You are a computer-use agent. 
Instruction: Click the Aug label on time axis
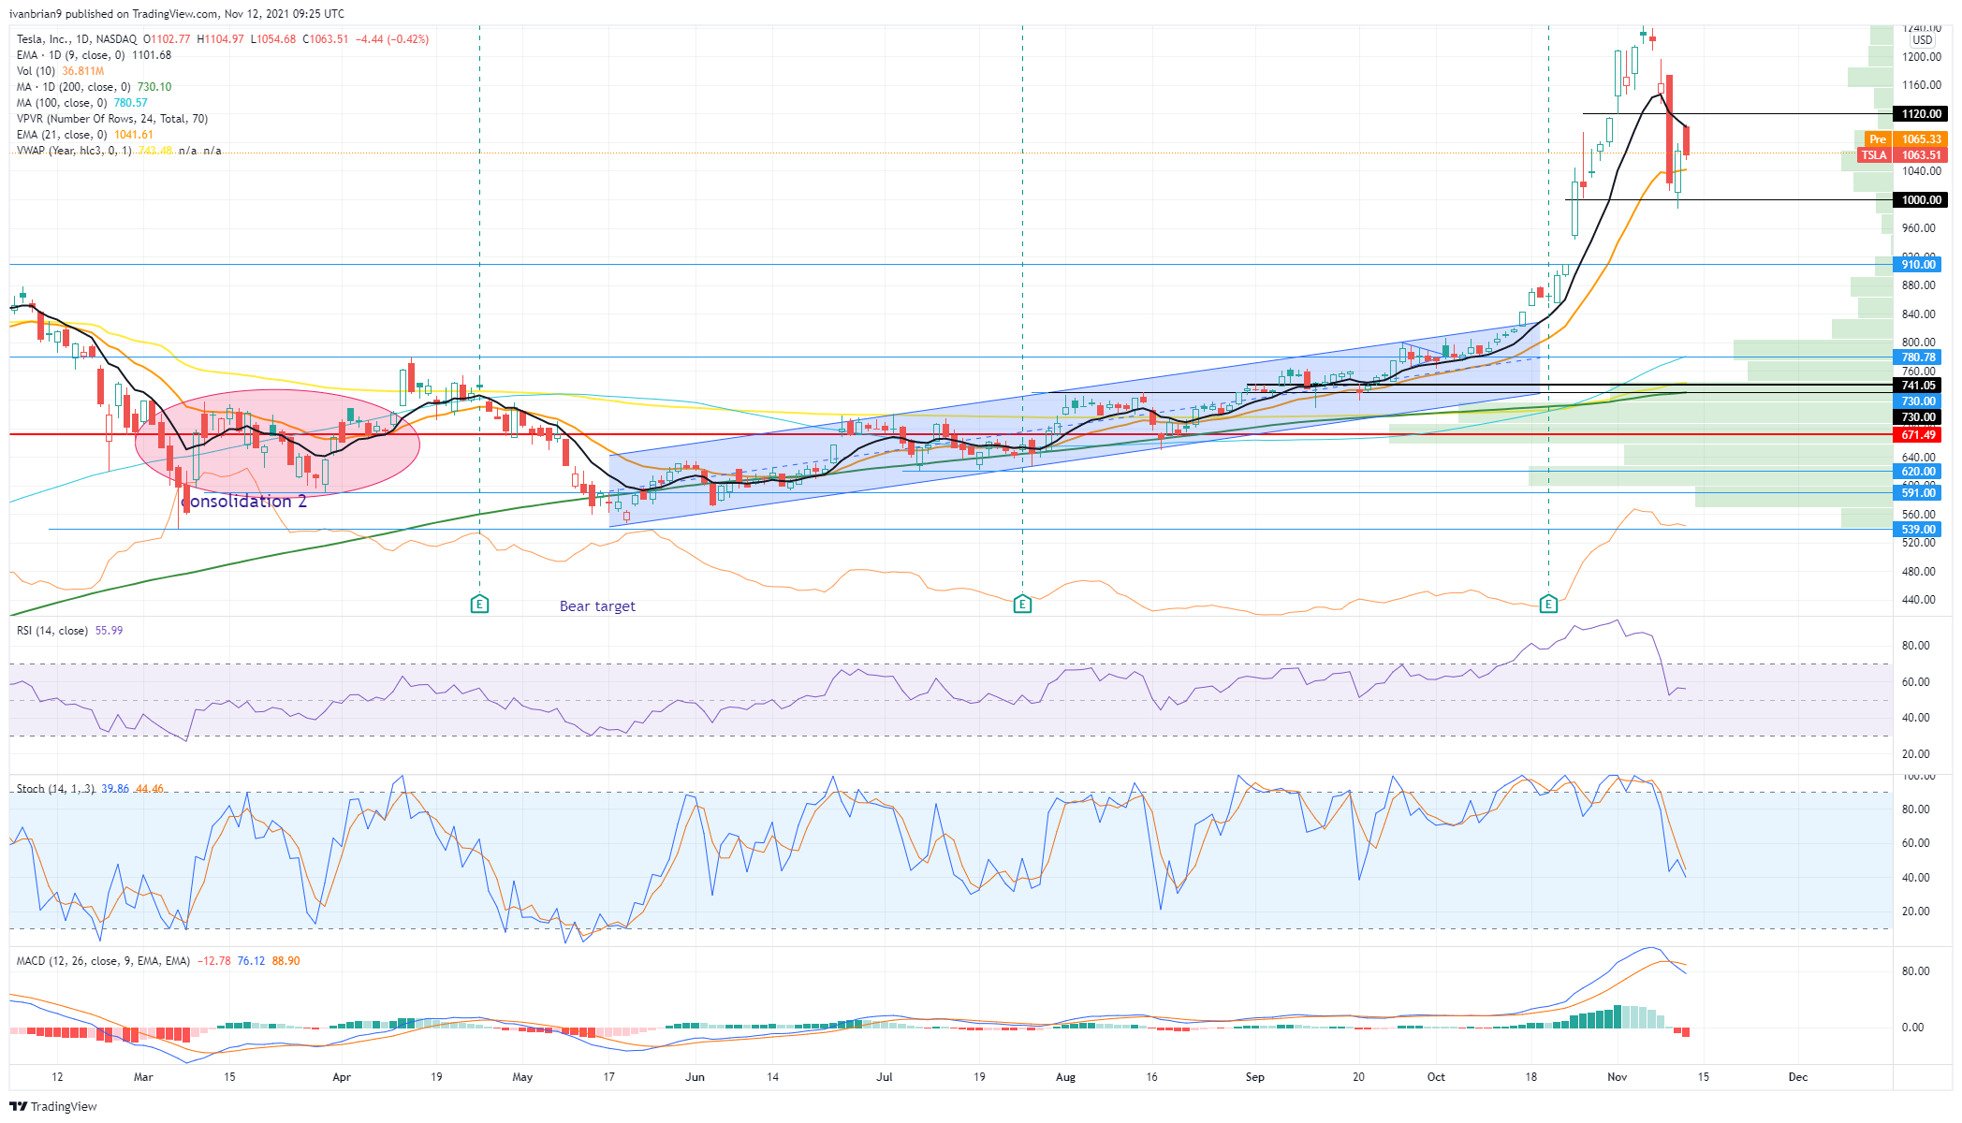click(x=1065, y=1077)
